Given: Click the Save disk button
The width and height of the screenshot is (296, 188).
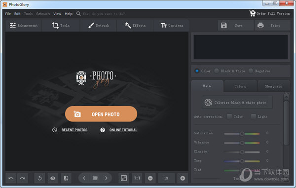Looking at the screenshot, I should point(236,25).
